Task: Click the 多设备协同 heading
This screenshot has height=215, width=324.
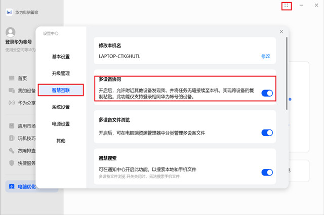Action: [x=110, y=79]
